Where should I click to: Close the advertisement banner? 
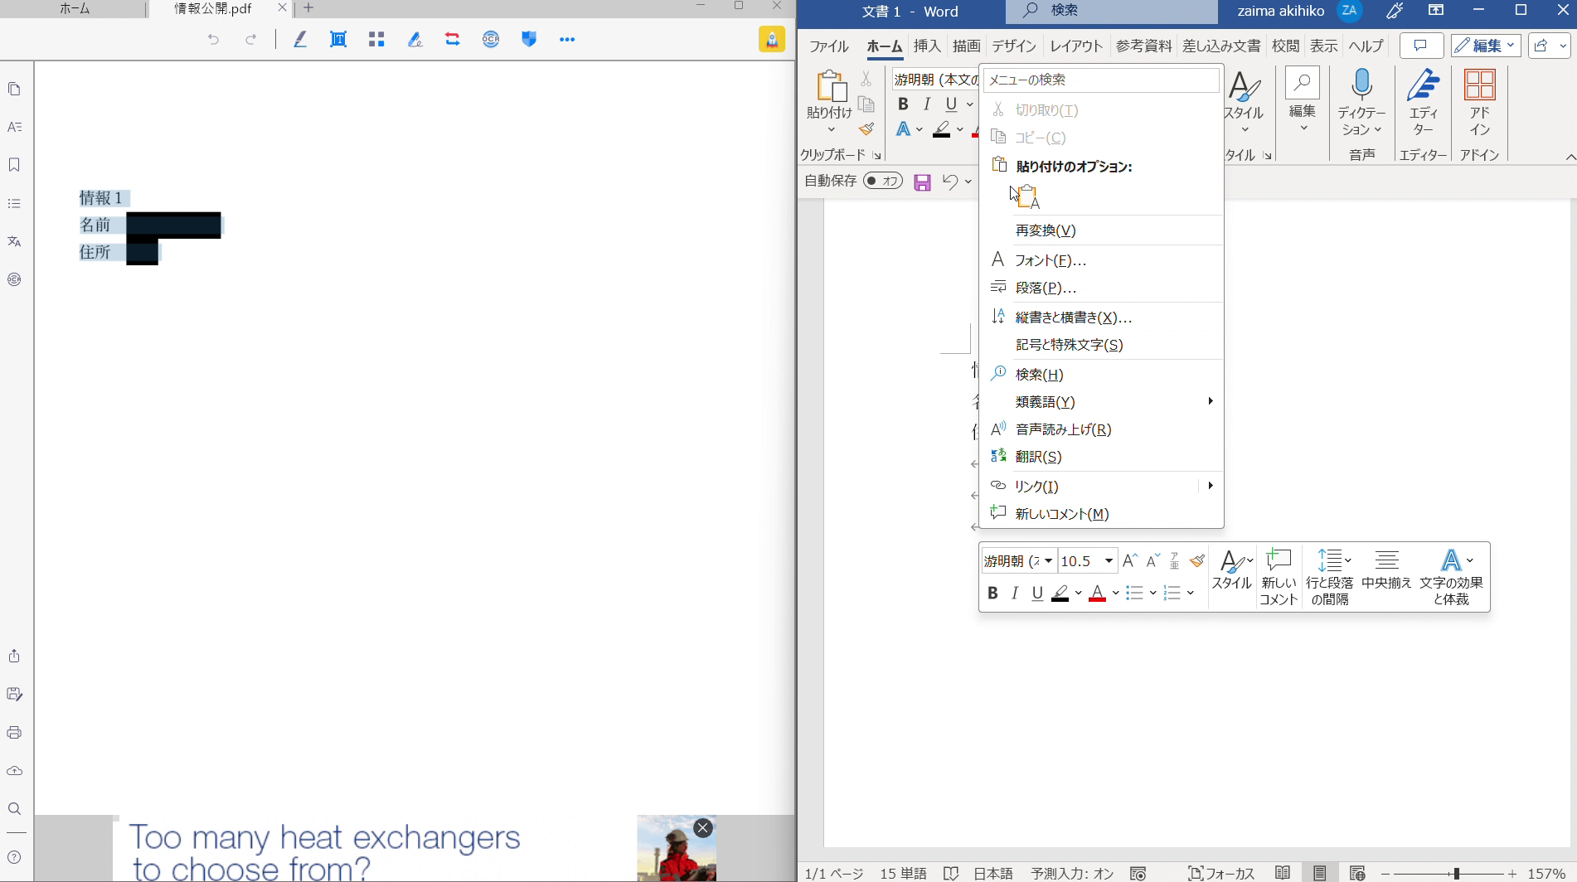pyautogui.click(x=703, y=828)
